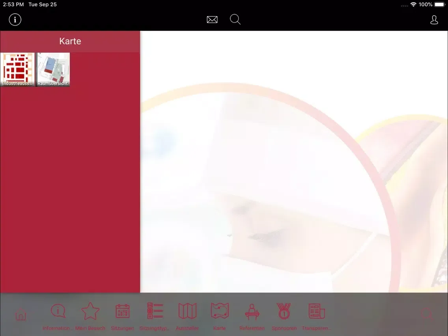Open the Industrieausstellung map thumbnail
The width and height of the screenshot is (448, 336).
[18, 69]
